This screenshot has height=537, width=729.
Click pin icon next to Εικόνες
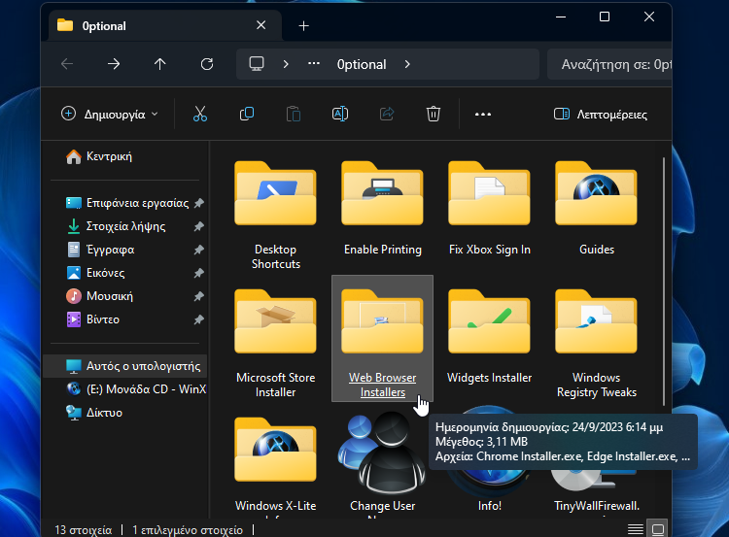199,273
